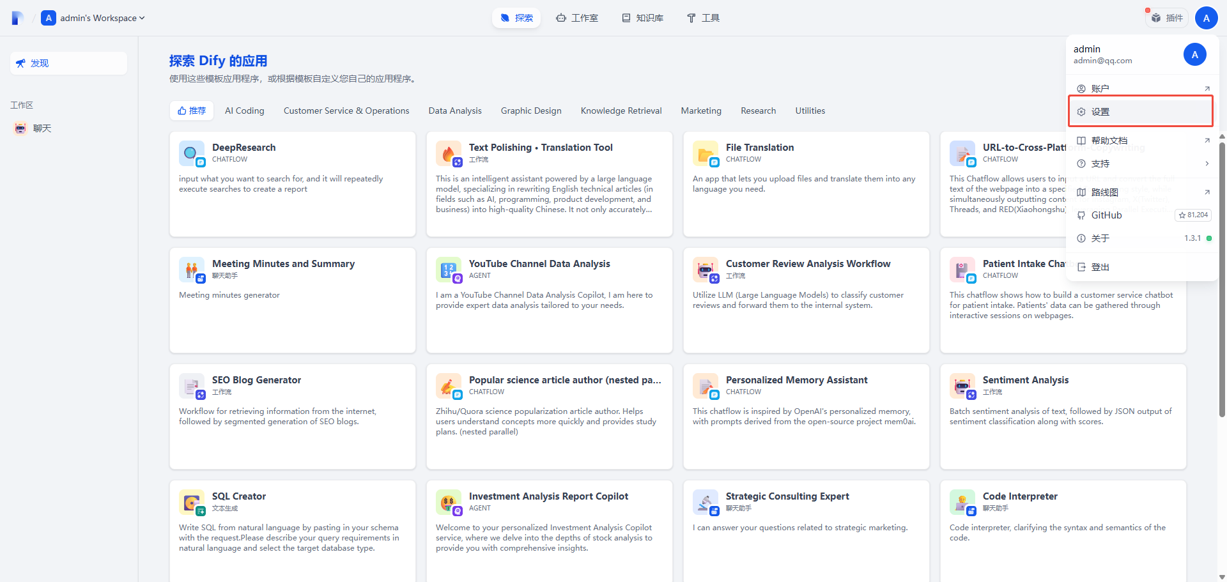Click the URL-to-Cross-Platform app icon
This screenshot has height=582, width=1227.
click(x=962, y=153)
